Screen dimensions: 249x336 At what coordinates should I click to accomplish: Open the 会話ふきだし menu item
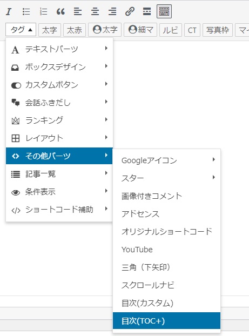(59, 103)
